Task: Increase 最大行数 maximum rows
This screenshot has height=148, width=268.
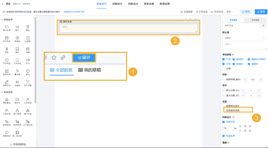Action: [259, 96]
